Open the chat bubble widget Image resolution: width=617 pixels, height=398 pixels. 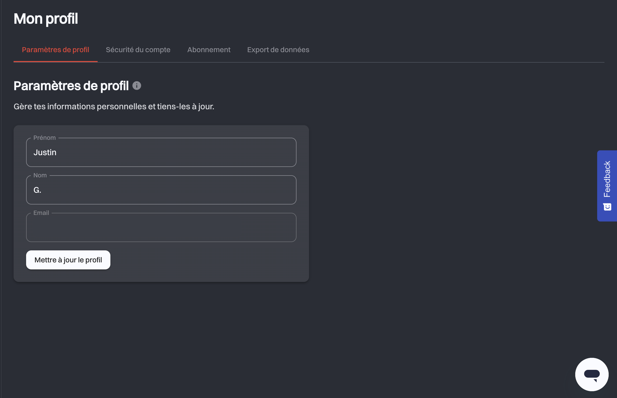(x=592, y=374)
